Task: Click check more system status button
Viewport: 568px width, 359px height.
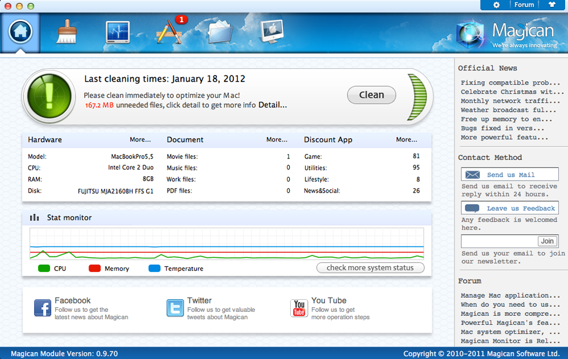Action: point(370,268)
